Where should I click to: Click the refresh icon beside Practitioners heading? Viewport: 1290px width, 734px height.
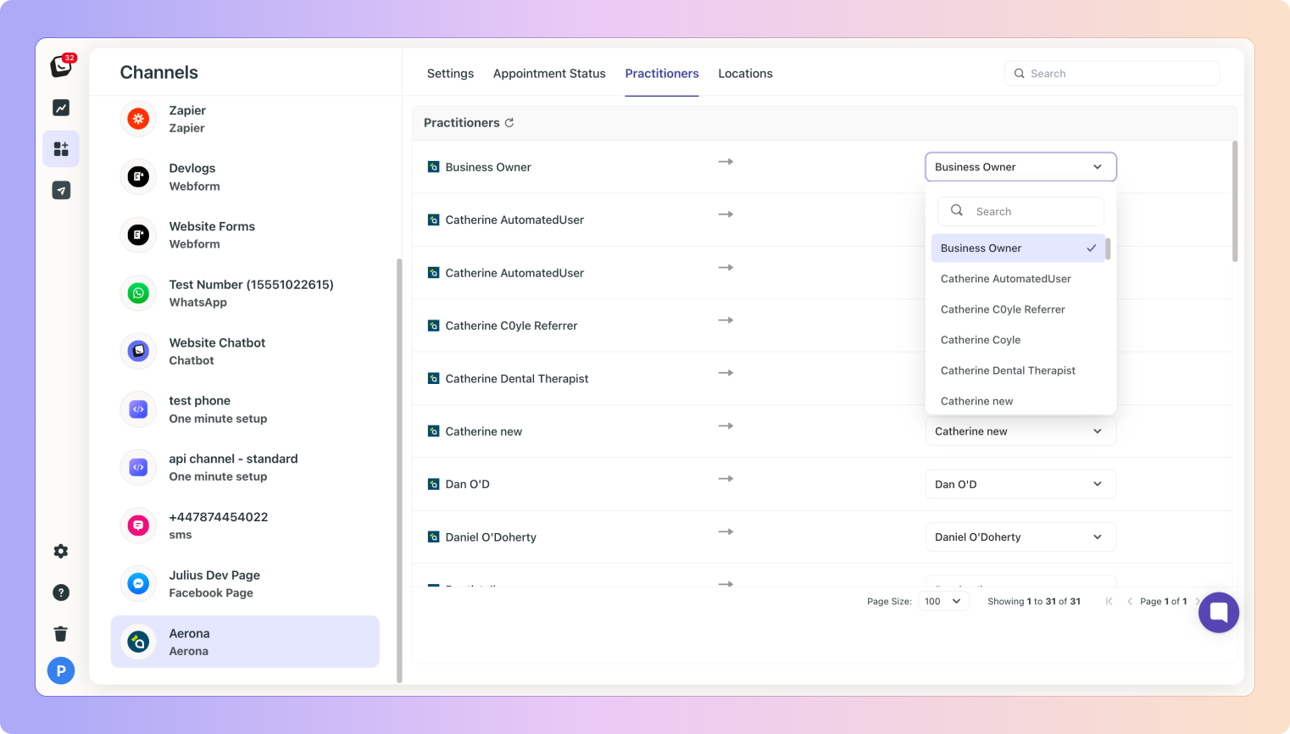coord(509,123)
